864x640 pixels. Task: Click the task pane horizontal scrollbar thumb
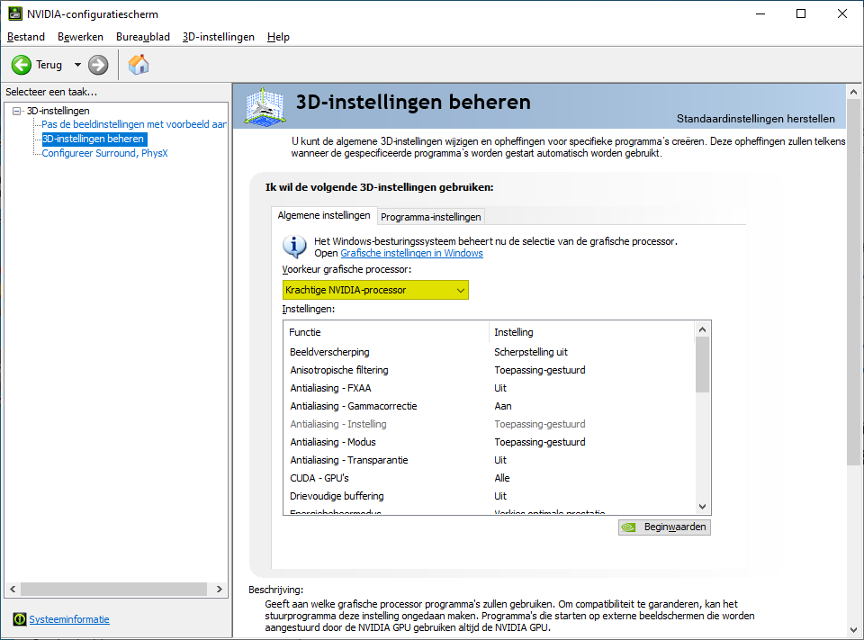pos(113,589)
